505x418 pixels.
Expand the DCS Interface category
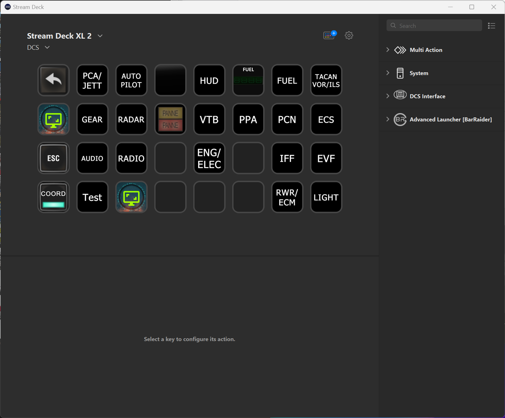[x=388, y=96]
